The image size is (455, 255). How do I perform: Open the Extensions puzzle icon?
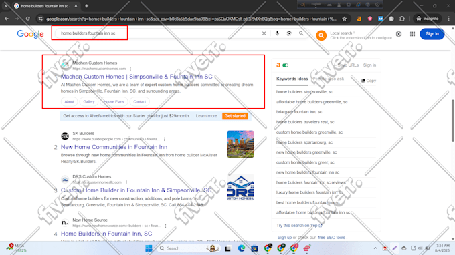tap(402, 19)
